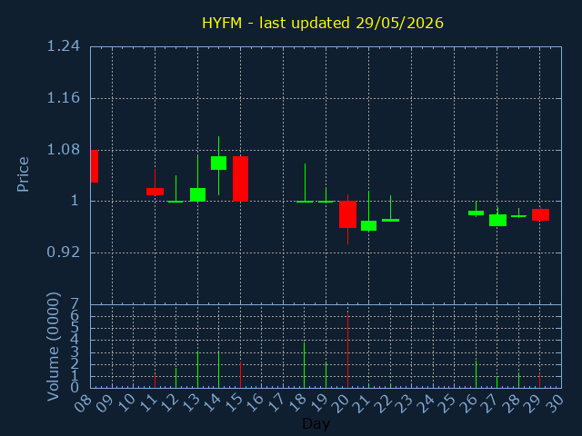582x436 pixels.
Task: Click the 0.92 price tick label
Action: pos(63,253)
